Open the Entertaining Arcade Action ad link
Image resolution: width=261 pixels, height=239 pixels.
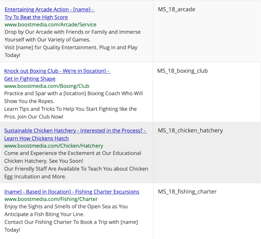(x=50, y=9)
